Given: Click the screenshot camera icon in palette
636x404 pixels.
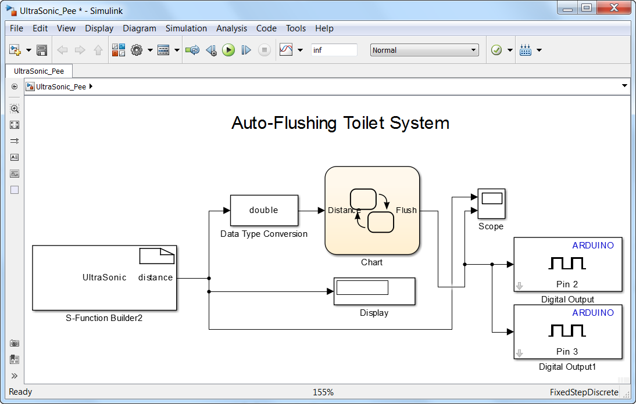Looking at the screenshot, I should click(15, 343).
